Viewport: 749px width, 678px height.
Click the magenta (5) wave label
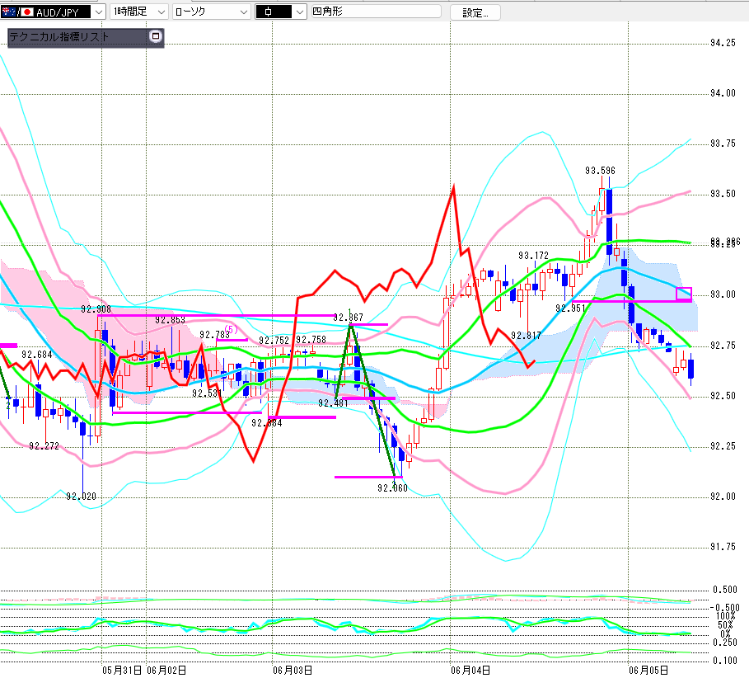[x=231, y=329]
